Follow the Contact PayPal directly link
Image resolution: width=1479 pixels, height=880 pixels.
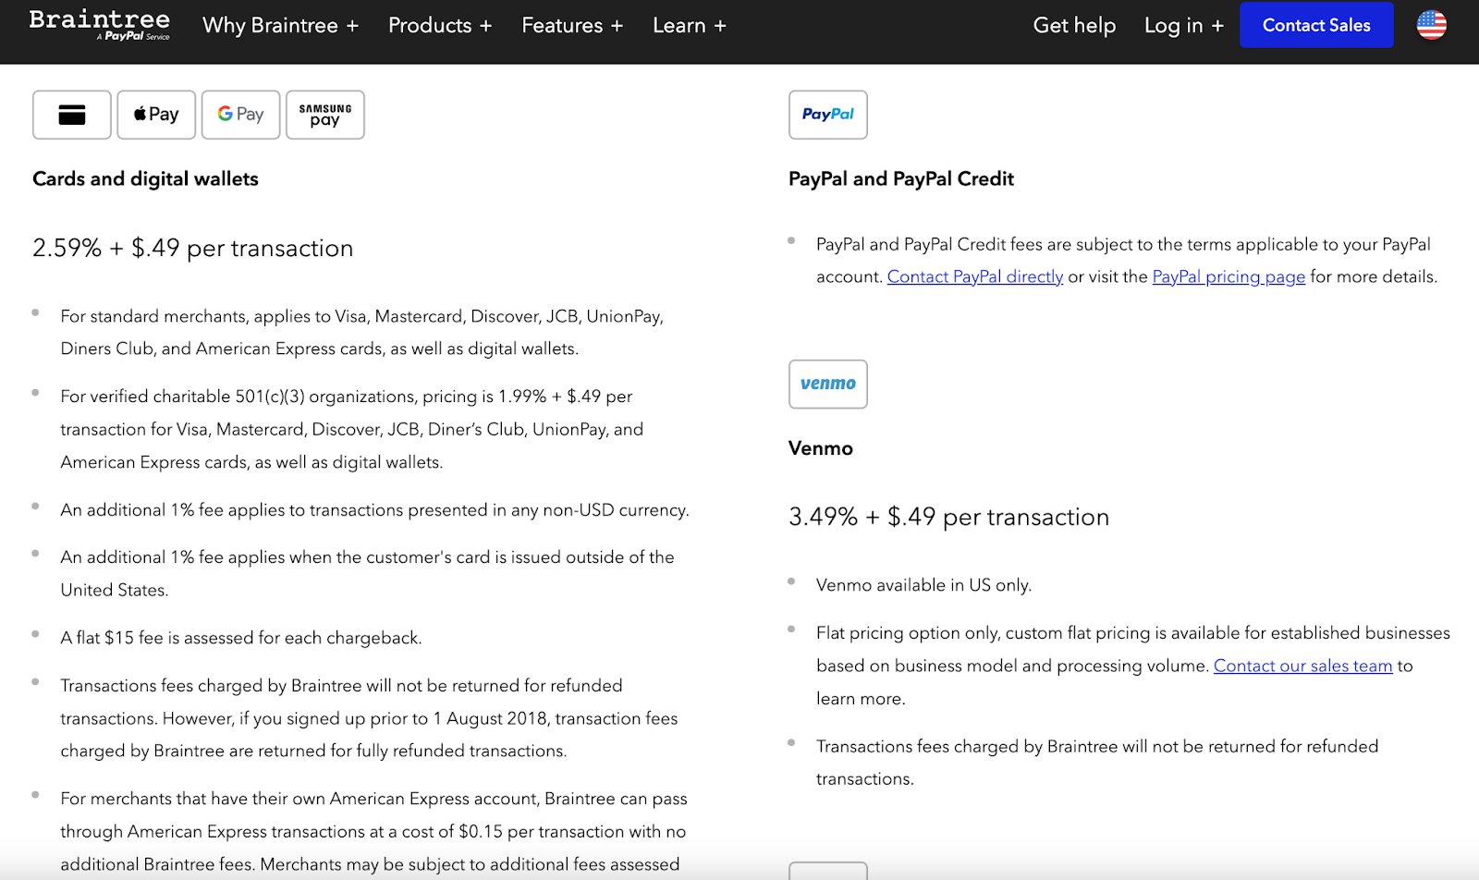click(975, 276)
